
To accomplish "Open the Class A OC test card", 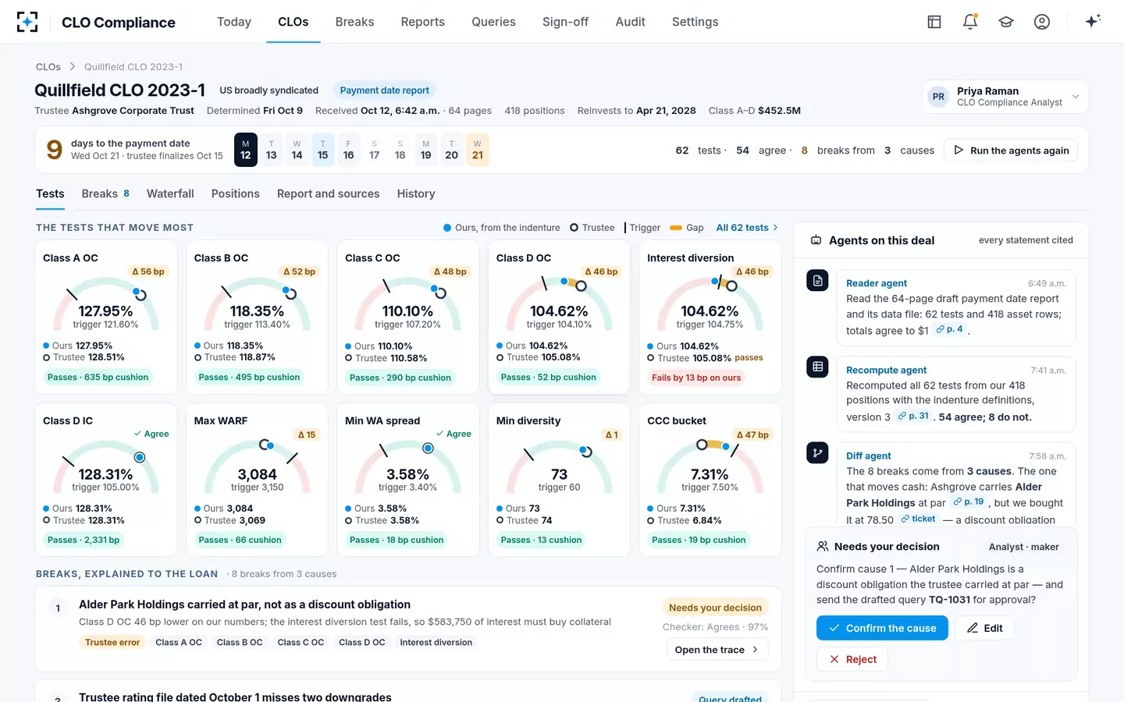I will (x=106, y=317).
